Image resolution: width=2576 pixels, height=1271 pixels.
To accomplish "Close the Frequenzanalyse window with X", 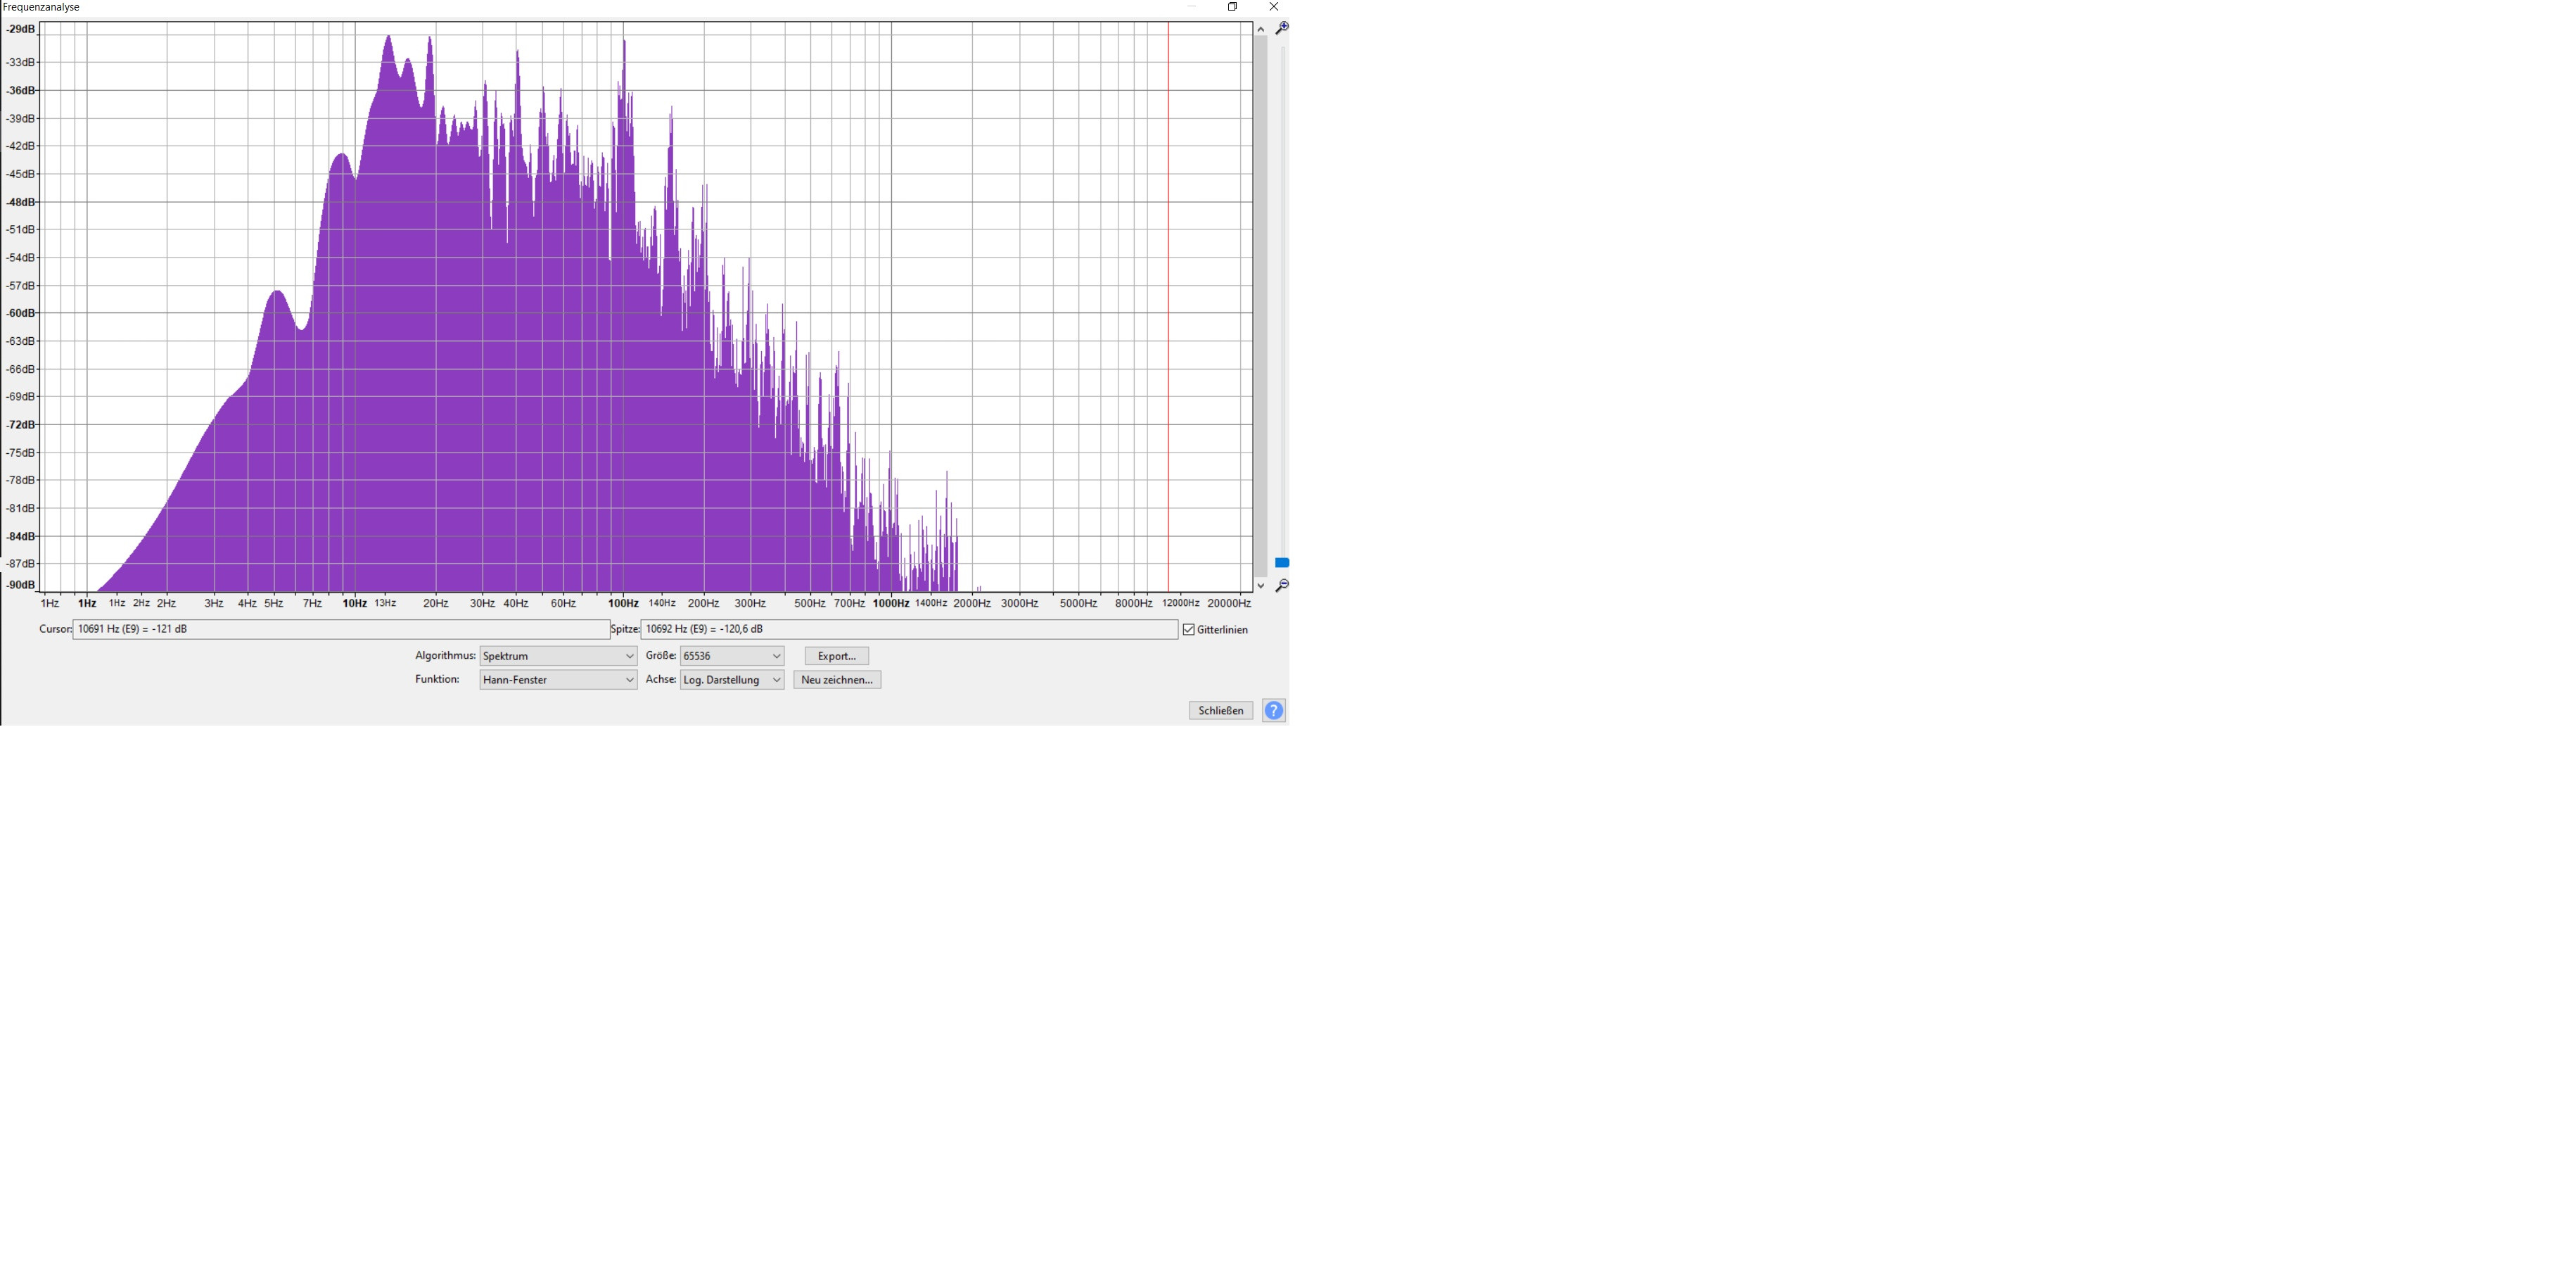I will click(1273, 7).
